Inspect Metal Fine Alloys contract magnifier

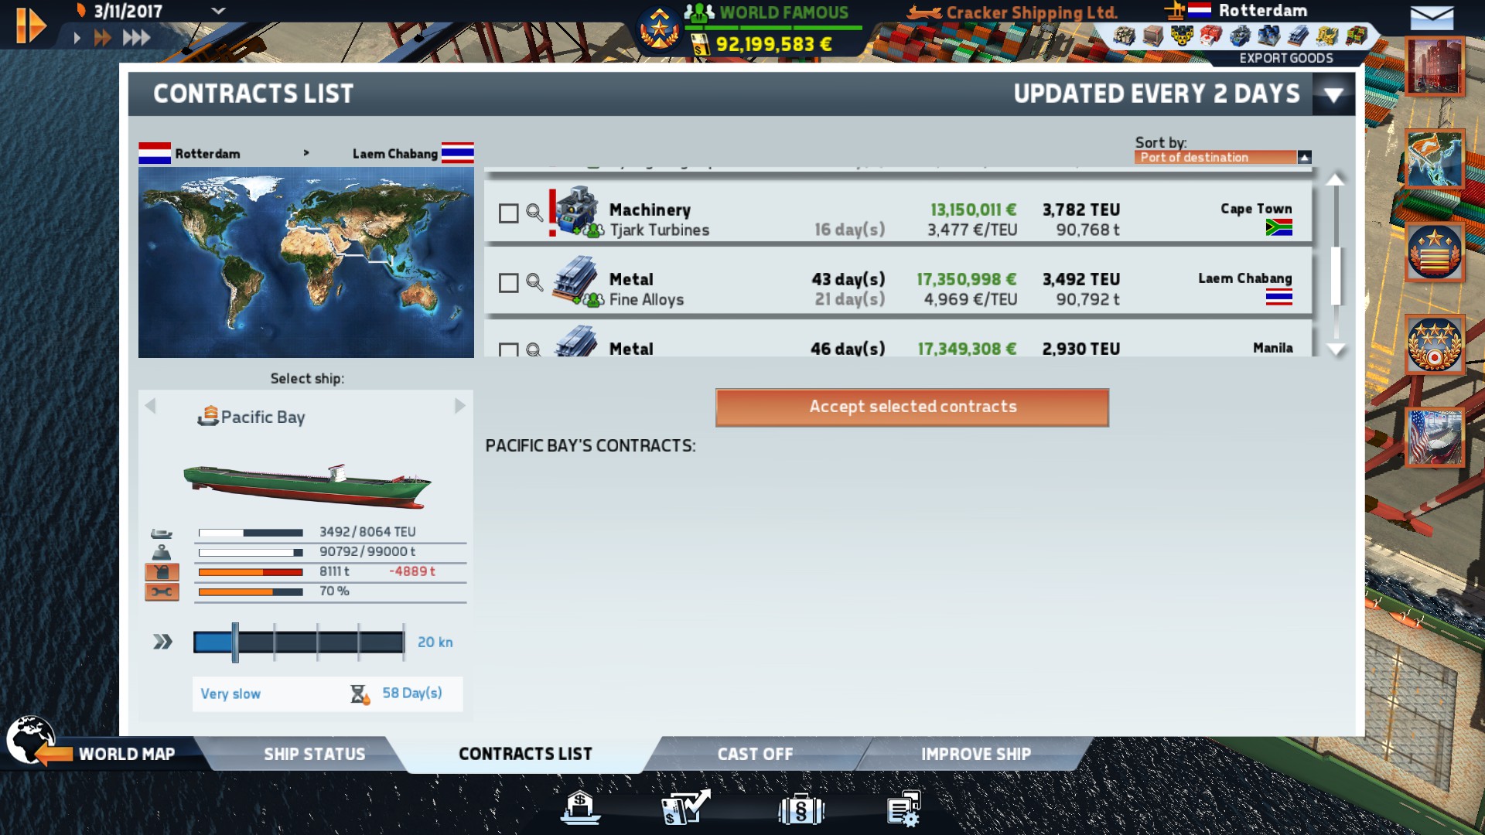click(534, 282)
